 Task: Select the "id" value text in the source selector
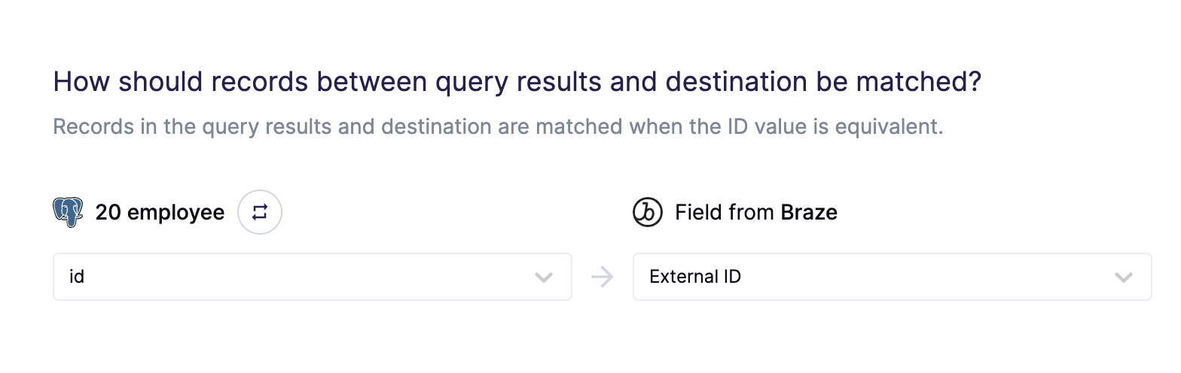click(x=77, y=277)
